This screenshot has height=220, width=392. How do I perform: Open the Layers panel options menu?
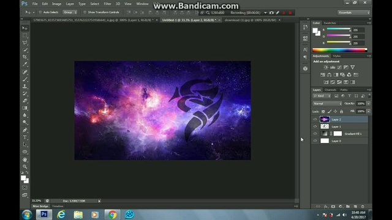pyautogui.click(x=369, y=90)
